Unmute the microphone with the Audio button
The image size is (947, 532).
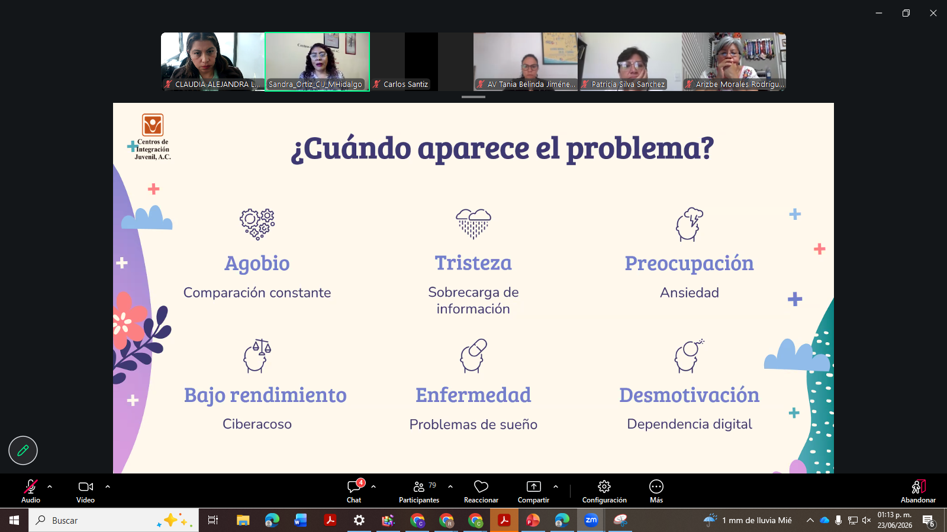coord(31,491)
